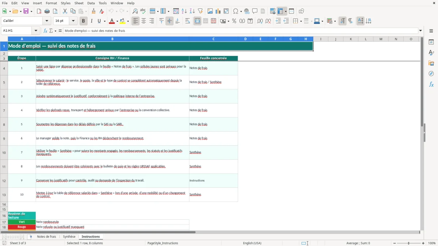
Task: Toggle Bold formatting
Action: point(83,21)
